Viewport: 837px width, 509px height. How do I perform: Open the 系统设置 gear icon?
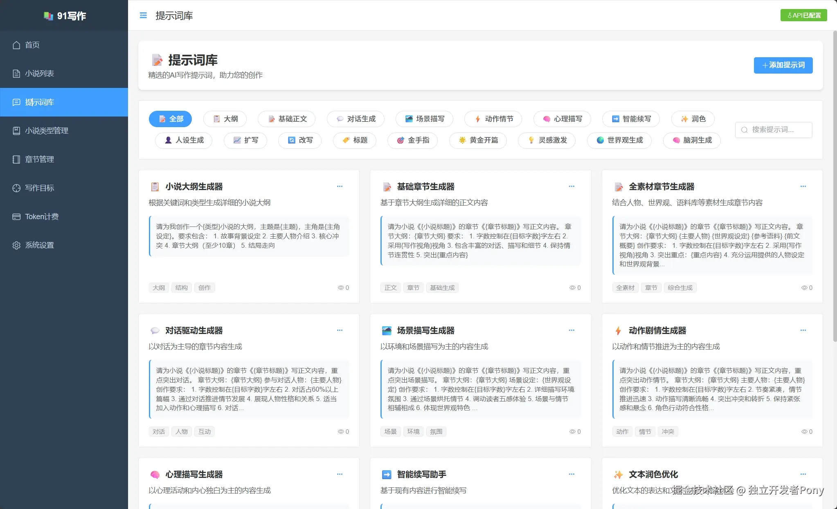click(16, 245)
